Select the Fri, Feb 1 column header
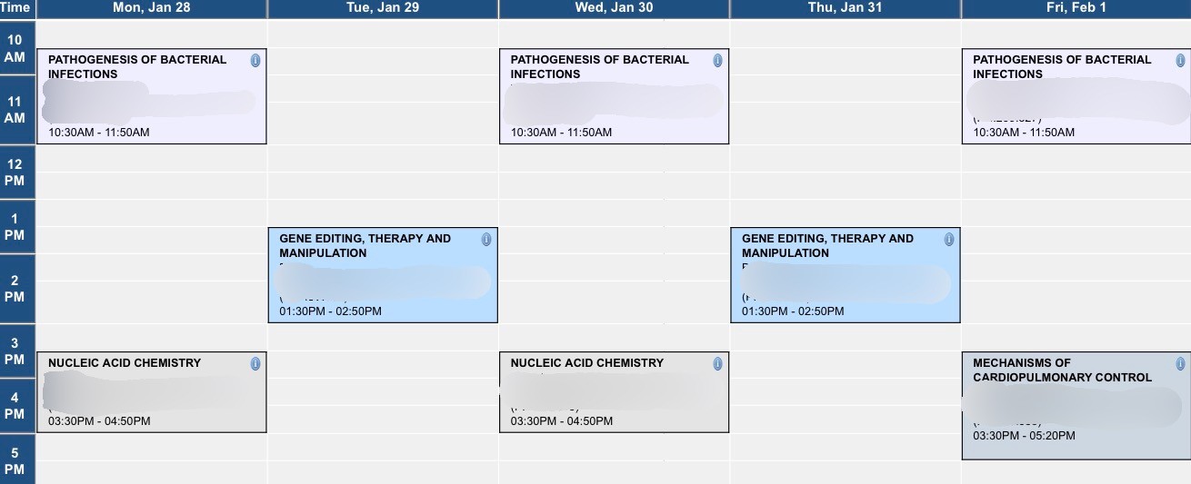Viewport: 1191px width, 484px height. (1076, 8)
